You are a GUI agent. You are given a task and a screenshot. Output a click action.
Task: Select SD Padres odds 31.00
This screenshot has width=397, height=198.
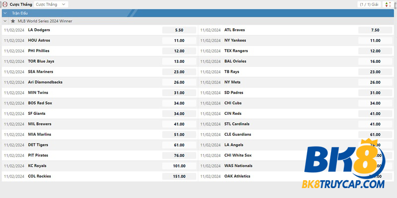(375, 93)
